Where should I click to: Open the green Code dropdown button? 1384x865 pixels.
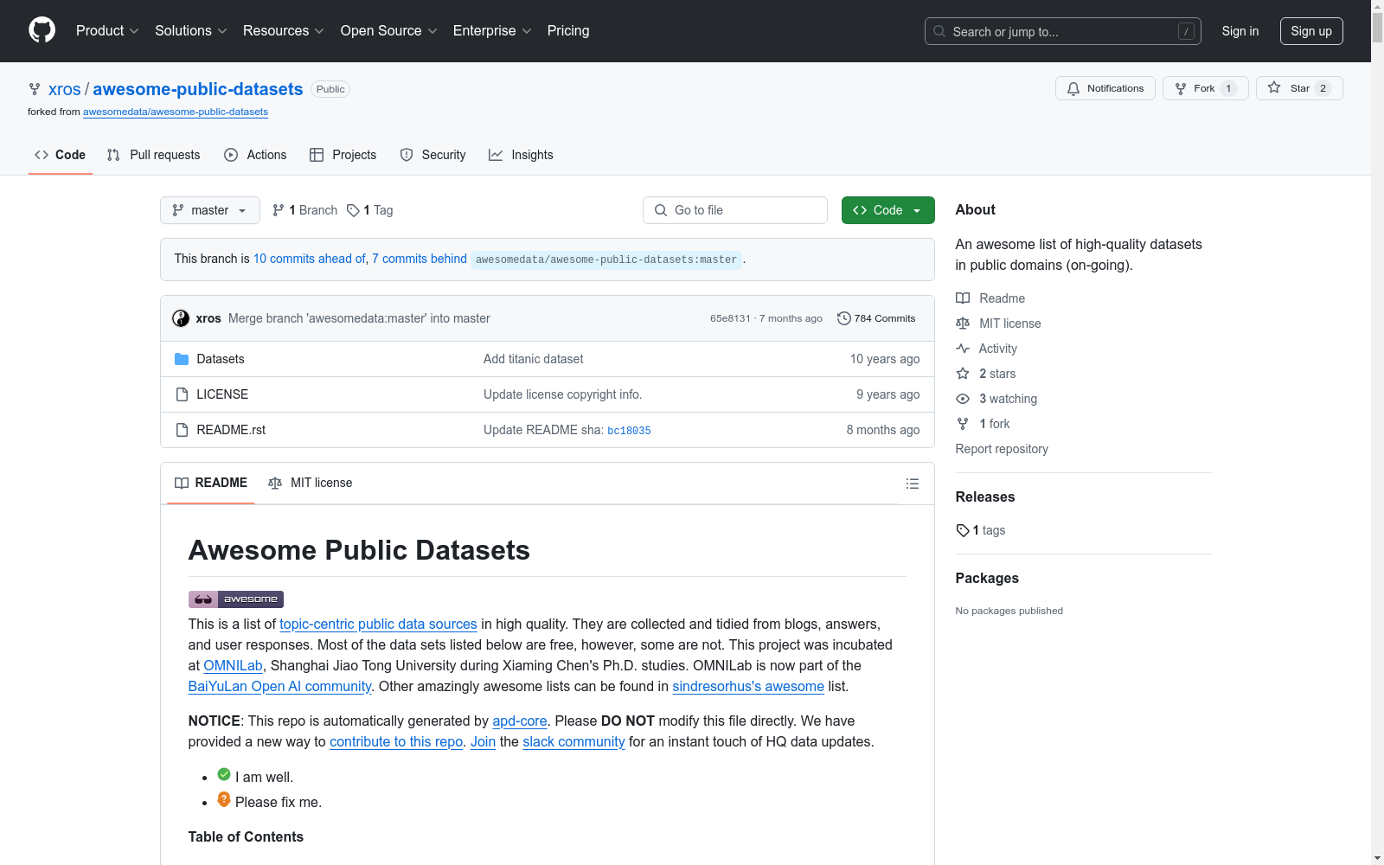888,210
